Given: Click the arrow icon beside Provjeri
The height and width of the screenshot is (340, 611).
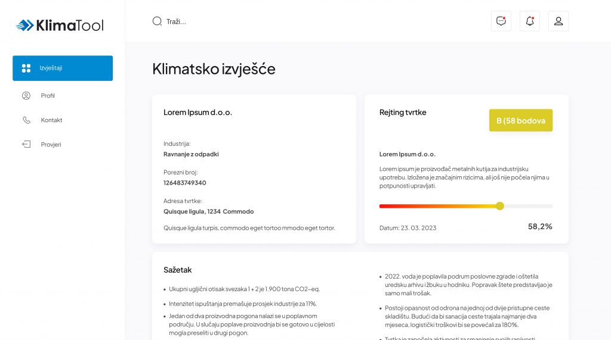Looking at the screenshot, I should click(x=26, y=145).
